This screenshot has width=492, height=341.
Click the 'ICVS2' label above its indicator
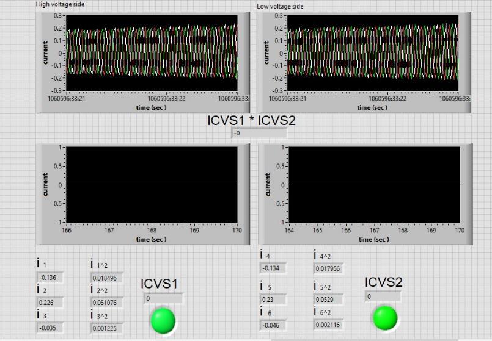383,282
